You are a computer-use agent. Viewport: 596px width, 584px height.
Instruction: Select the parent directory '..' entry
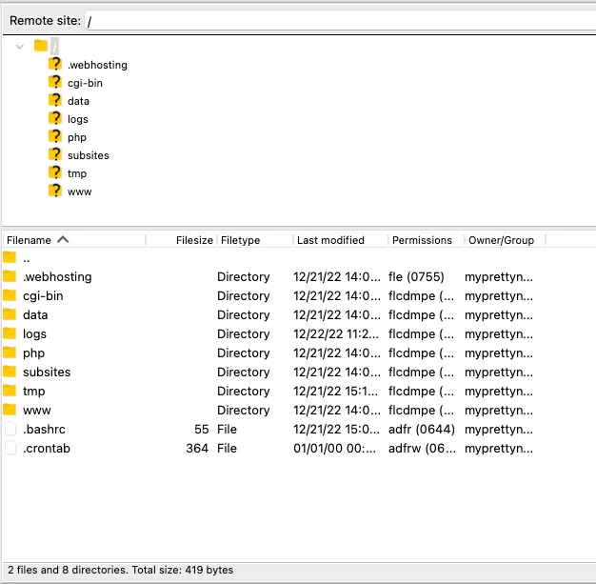coord(27,258)
